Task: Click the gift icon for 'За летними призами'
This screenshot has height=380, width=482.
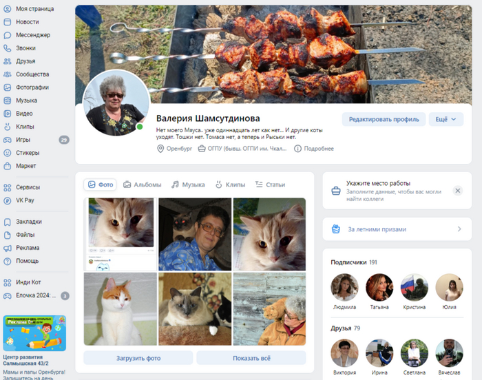Action: [x=336, y=229]
